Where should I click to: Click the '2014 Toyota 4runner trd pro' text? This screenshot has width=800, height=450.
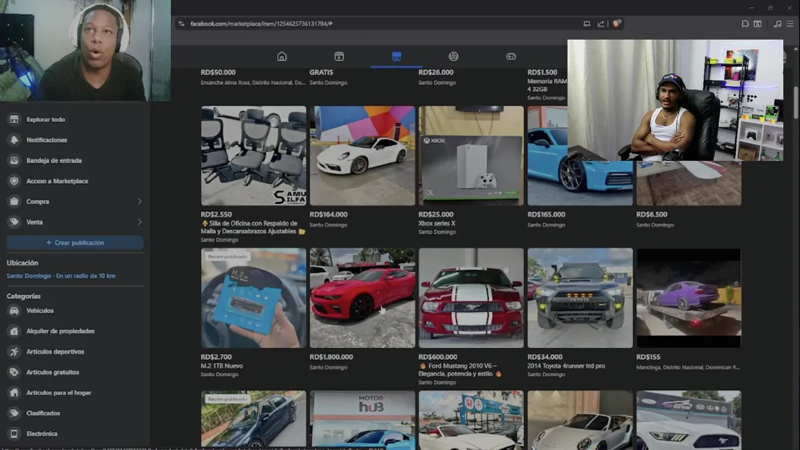[566, 366]
